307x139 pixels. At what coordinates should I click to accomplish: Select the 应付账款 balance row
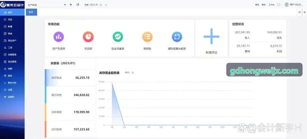(x=70, y=130)
